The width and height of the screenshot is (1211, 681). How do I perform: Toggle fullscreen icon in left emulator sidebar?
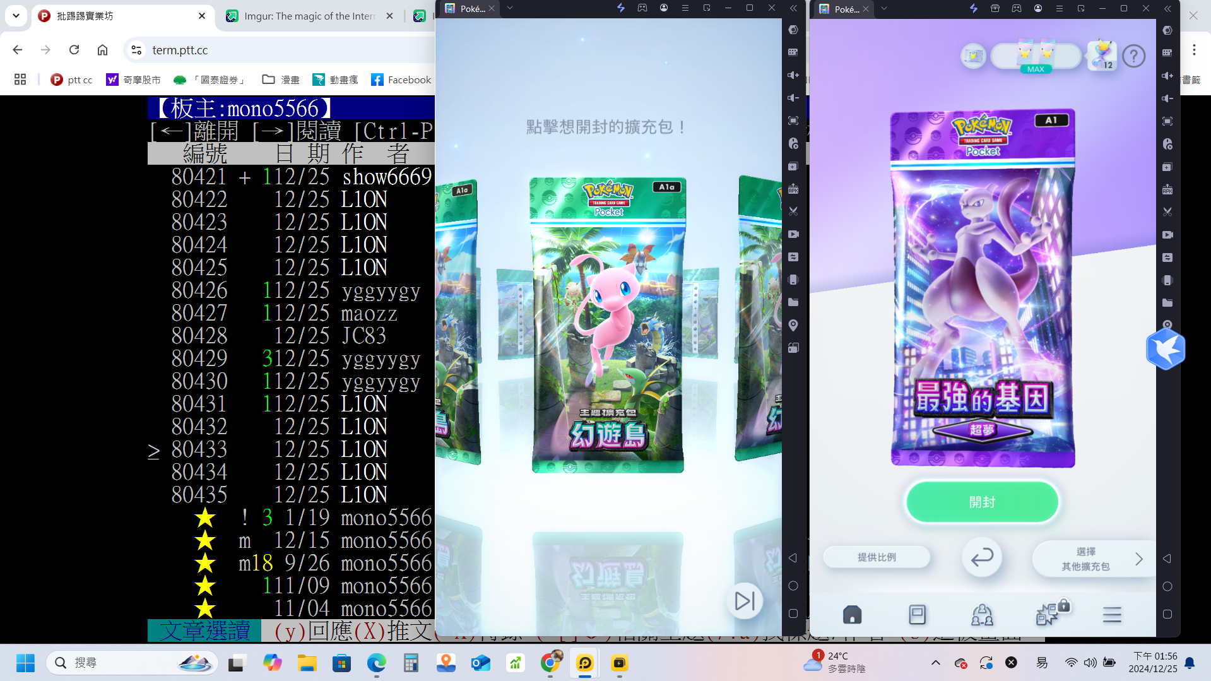coord(793,121)
